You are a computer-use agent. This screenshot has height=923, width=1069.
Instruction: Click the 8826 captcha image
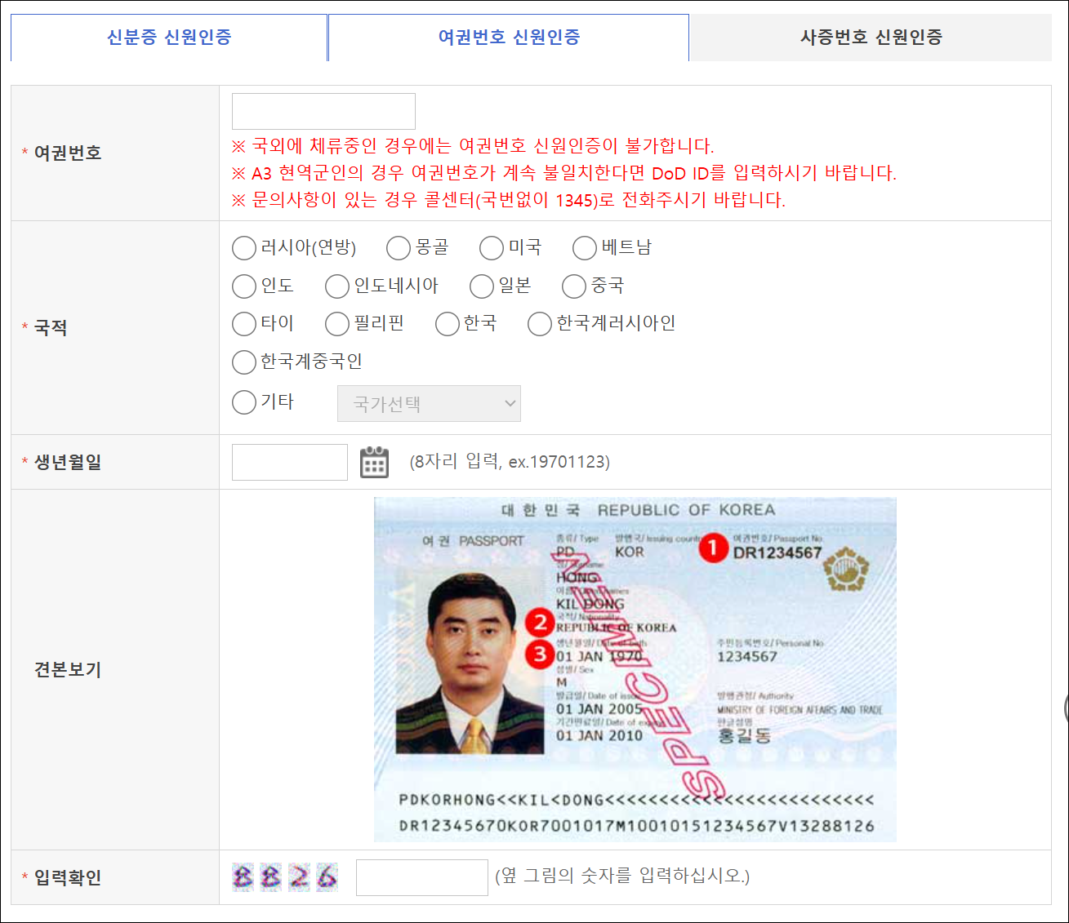285,877
